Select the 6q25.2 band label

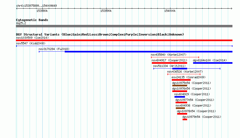21,23
